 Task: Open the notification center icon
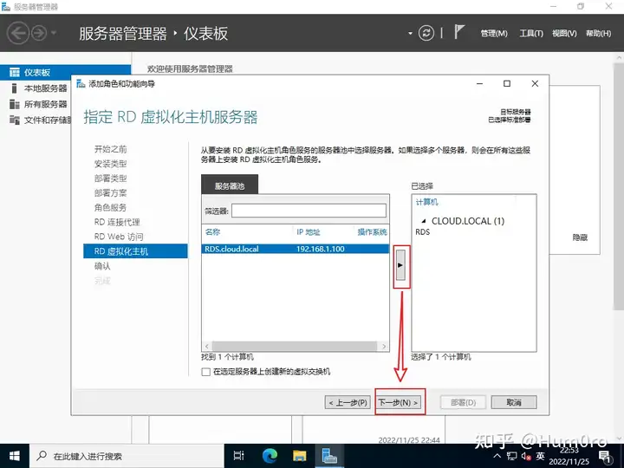pyautogui.click(x=606, y=457)
